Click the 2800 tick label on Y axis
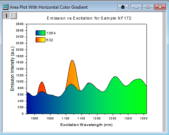The height and width of the screenshot is (135, 169). click(20, 24)
